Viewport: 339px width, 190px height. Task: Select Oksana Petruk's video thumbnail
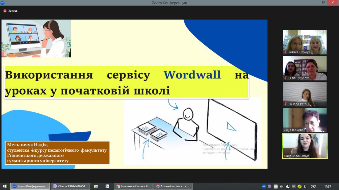[305, 94]
